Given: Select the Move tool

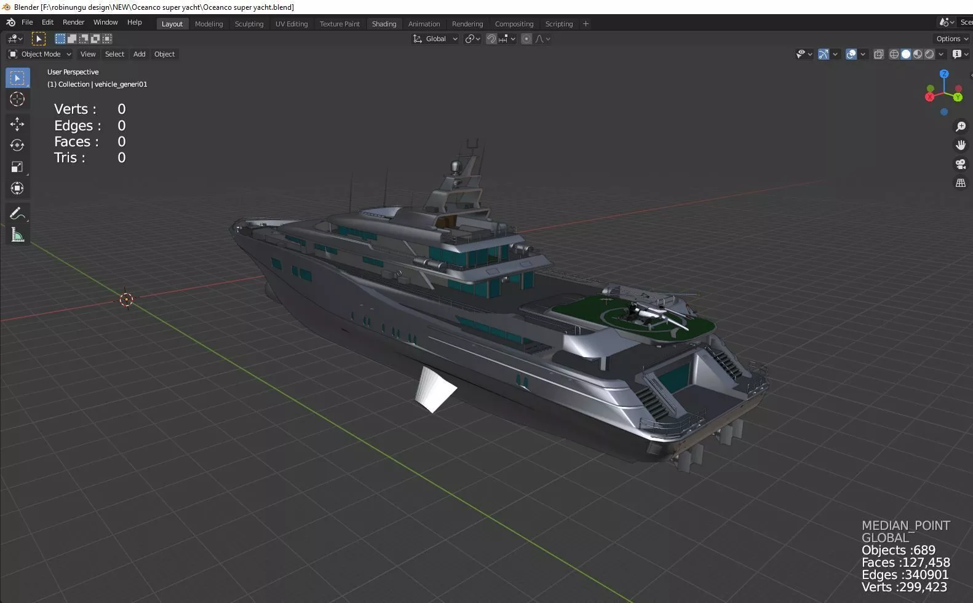Looking at the screenshot, I should pyautogui.click(x=17, y=124).
